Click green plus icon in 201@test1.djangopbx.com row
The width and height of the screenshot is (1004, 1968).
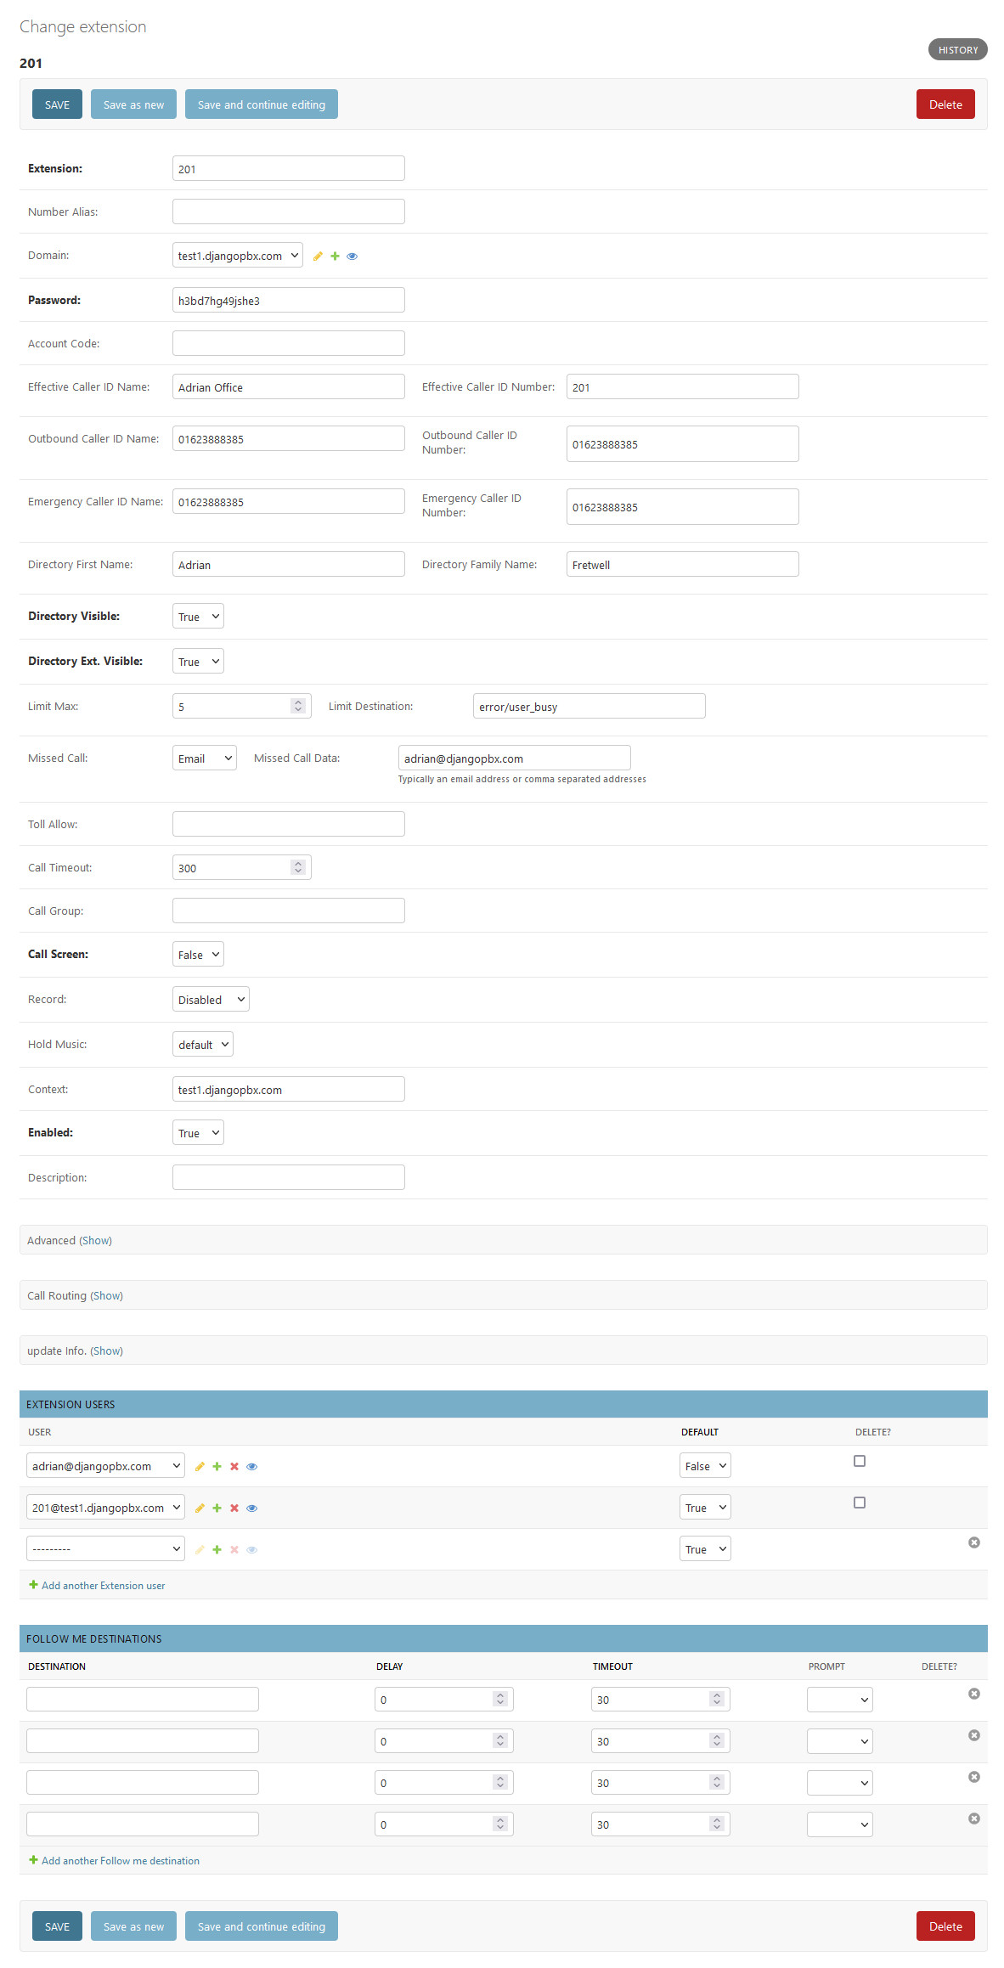(x=217, y=1508)
